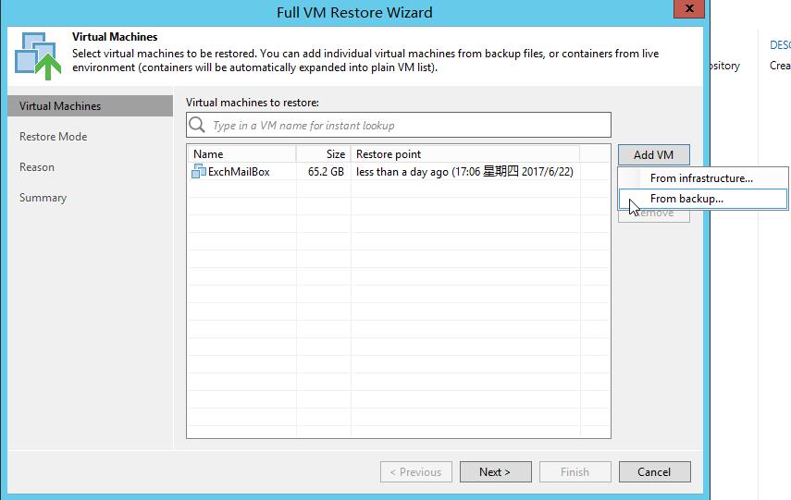Image resolution: width=791 pixels, height=500 pixels.
Task: Click the disabled < Previous button
Action: click(416, 471)
